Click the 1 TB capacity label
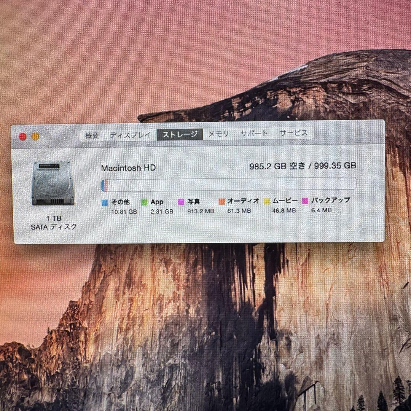The image size is (411, 411). click(x=53, y=218)
